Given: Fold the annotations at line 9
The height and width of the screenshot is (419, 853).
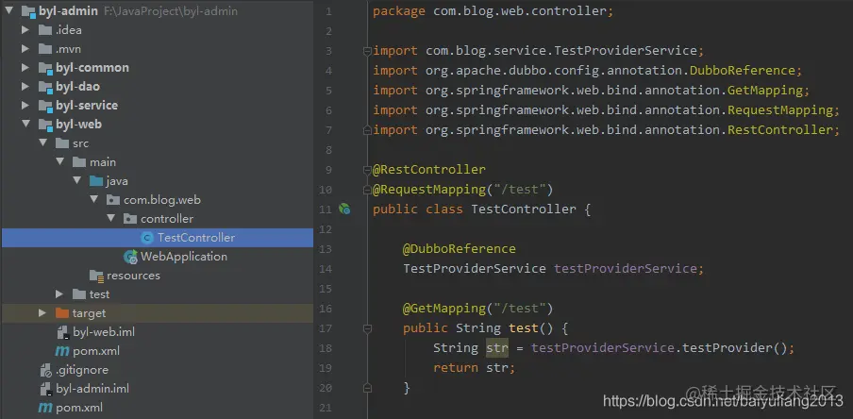Looking at the screenshot, I should (x=367, y=170).
